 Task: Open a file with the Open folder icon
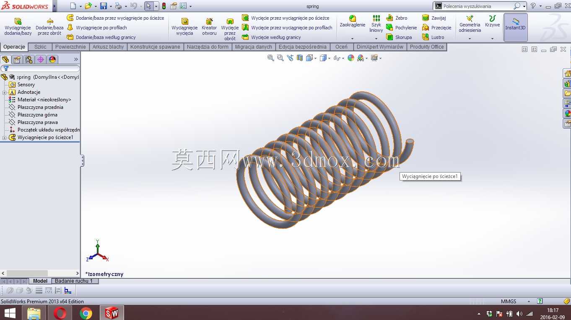coord(88,6)
